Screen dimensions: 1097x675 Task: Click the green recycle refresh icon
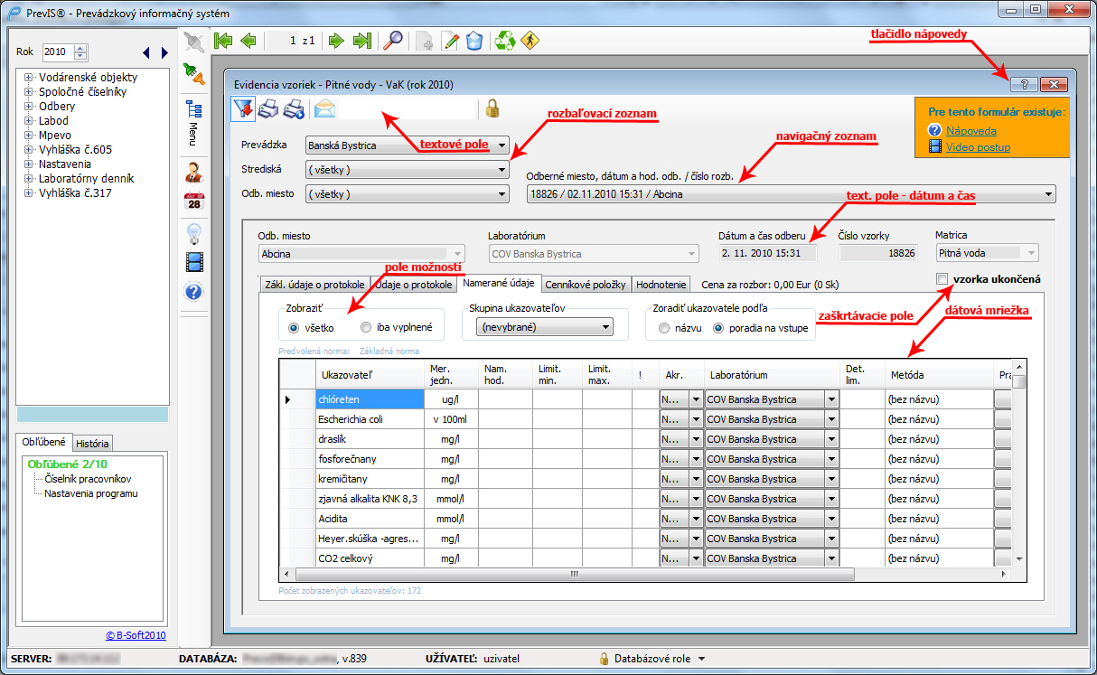tap(505, 41)
